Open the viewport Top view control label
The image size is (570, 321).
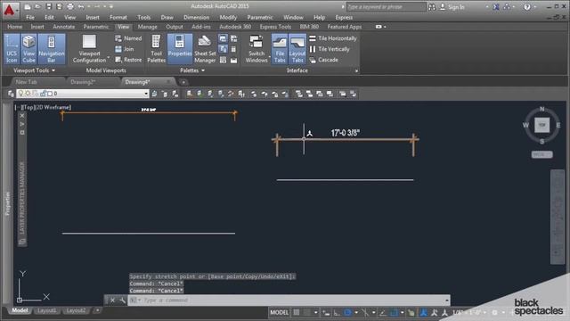28,107
